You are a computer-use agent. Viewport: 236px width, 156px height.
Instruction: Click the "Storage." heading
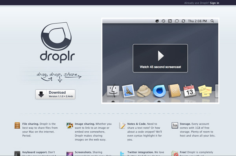(185, 124)
